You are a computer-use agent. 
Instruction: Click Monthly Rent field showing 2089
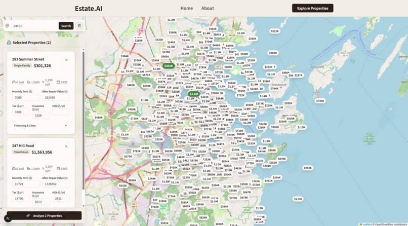coord(26,97)
